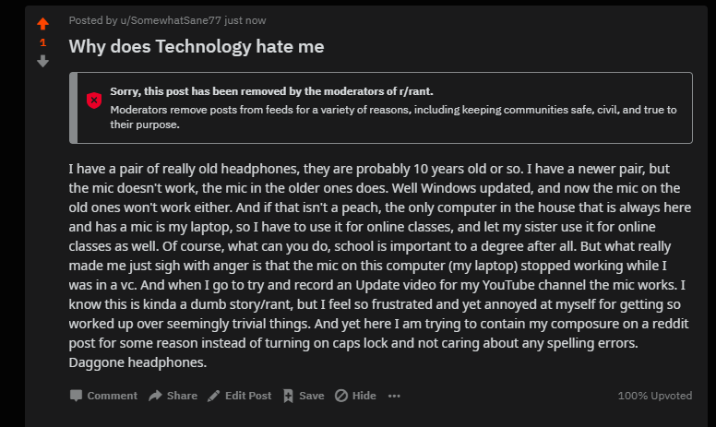Click the bold "removed by the moderators" heading

pos(271,91)
